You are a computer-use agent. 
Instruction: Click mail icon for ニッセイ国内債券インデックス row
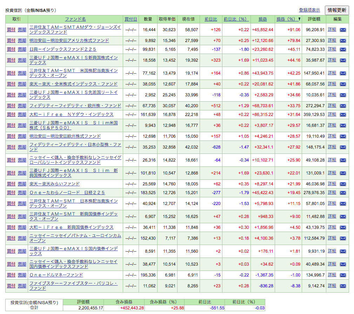343,264
